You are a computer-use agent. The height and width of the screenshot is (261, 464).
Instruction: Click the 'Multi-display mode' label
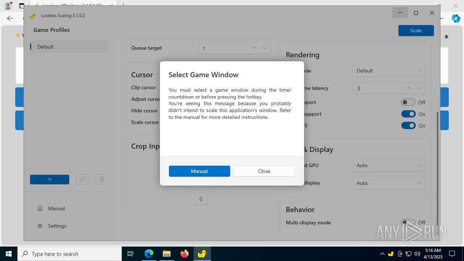(308, 223)
